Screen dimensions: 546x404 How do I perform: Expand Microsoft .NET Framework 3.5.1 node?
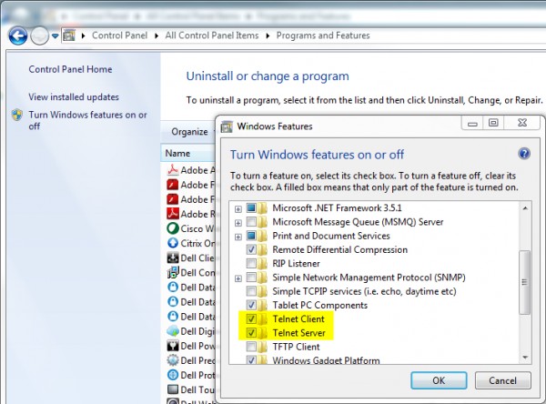pos(238,209)
